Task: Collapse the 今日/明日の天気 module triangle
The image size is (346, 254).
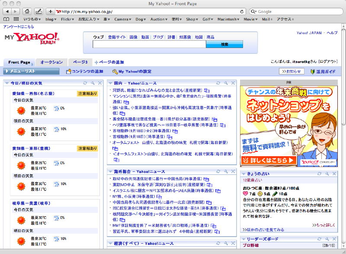Action: tap(6, 83)
